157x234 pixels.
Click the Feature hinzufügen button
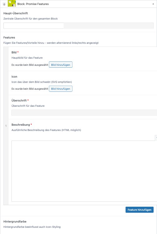tap(139, 210)
